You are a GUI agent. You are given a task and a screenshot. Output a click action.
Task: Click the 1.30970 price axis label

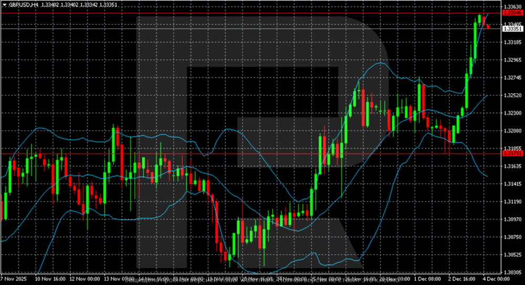coord(512,219)
